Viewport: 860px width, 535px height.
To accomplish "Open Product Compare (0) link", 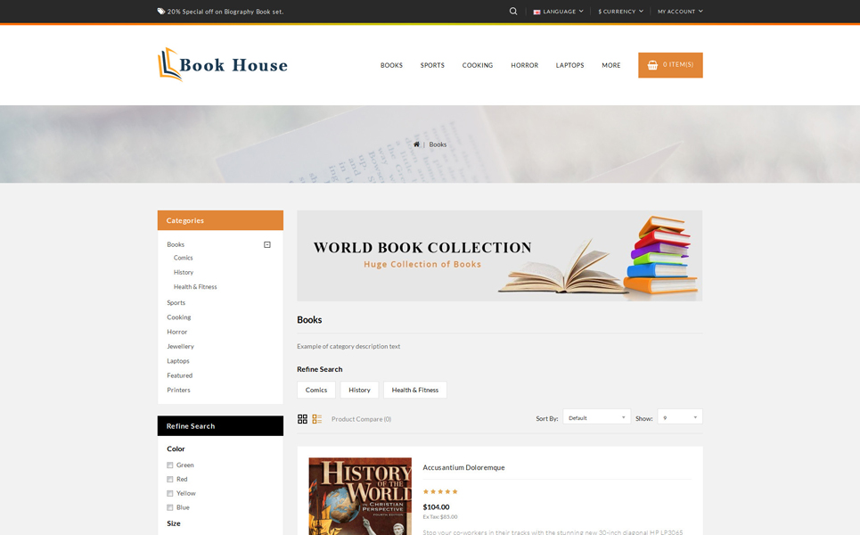I will 362,419.
